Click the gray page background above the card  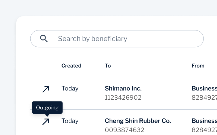(108, 8)
